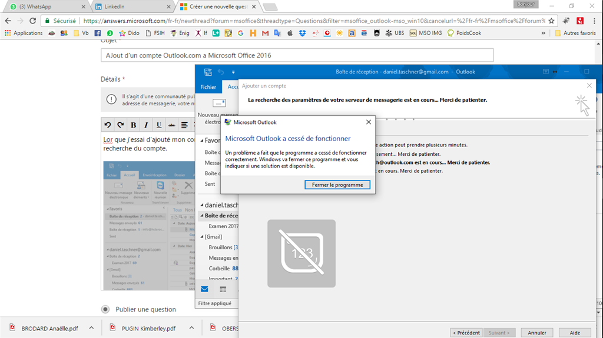603x338 pixels.
Task: Open Outlook's Customize Quick Access Toolbar dropdown
Action: coord(233,72)
